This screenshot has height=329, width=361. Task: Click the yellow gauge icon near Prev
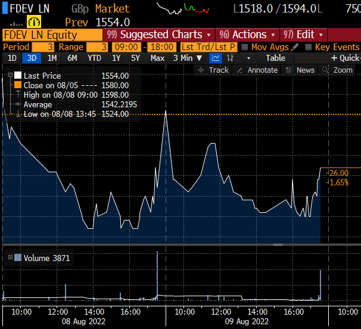coord(34,22)
